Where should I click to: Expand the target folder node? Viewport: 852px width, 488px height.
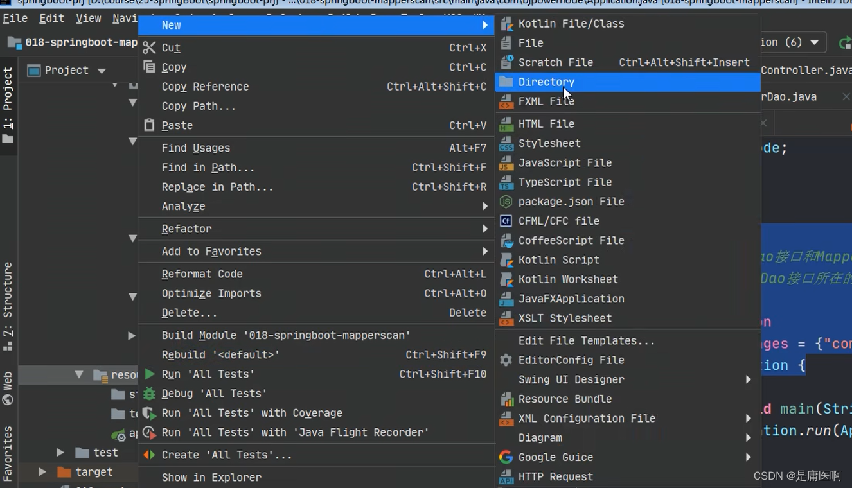[x=42, y=472]
